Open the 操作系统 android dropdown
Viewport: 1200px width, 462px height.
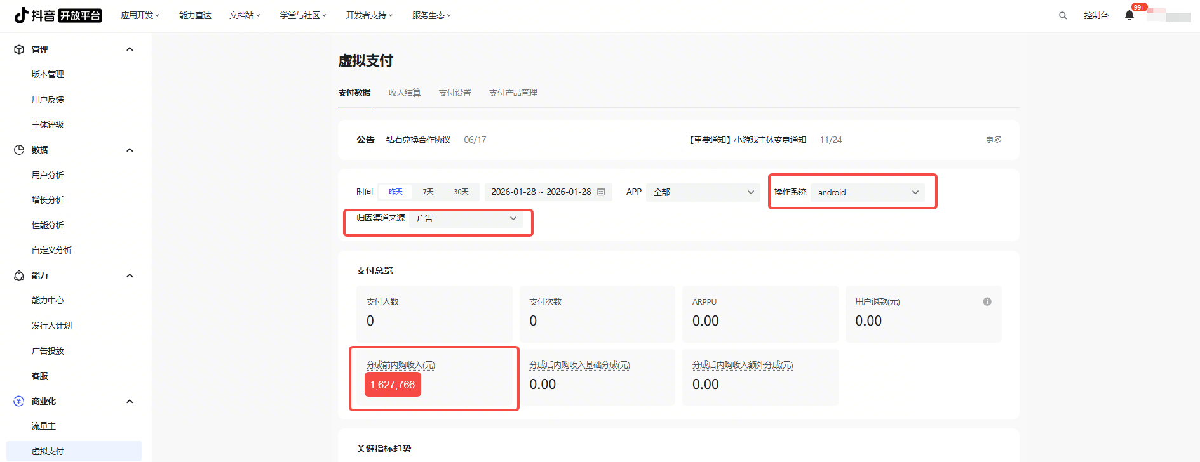tap(867, 192)
